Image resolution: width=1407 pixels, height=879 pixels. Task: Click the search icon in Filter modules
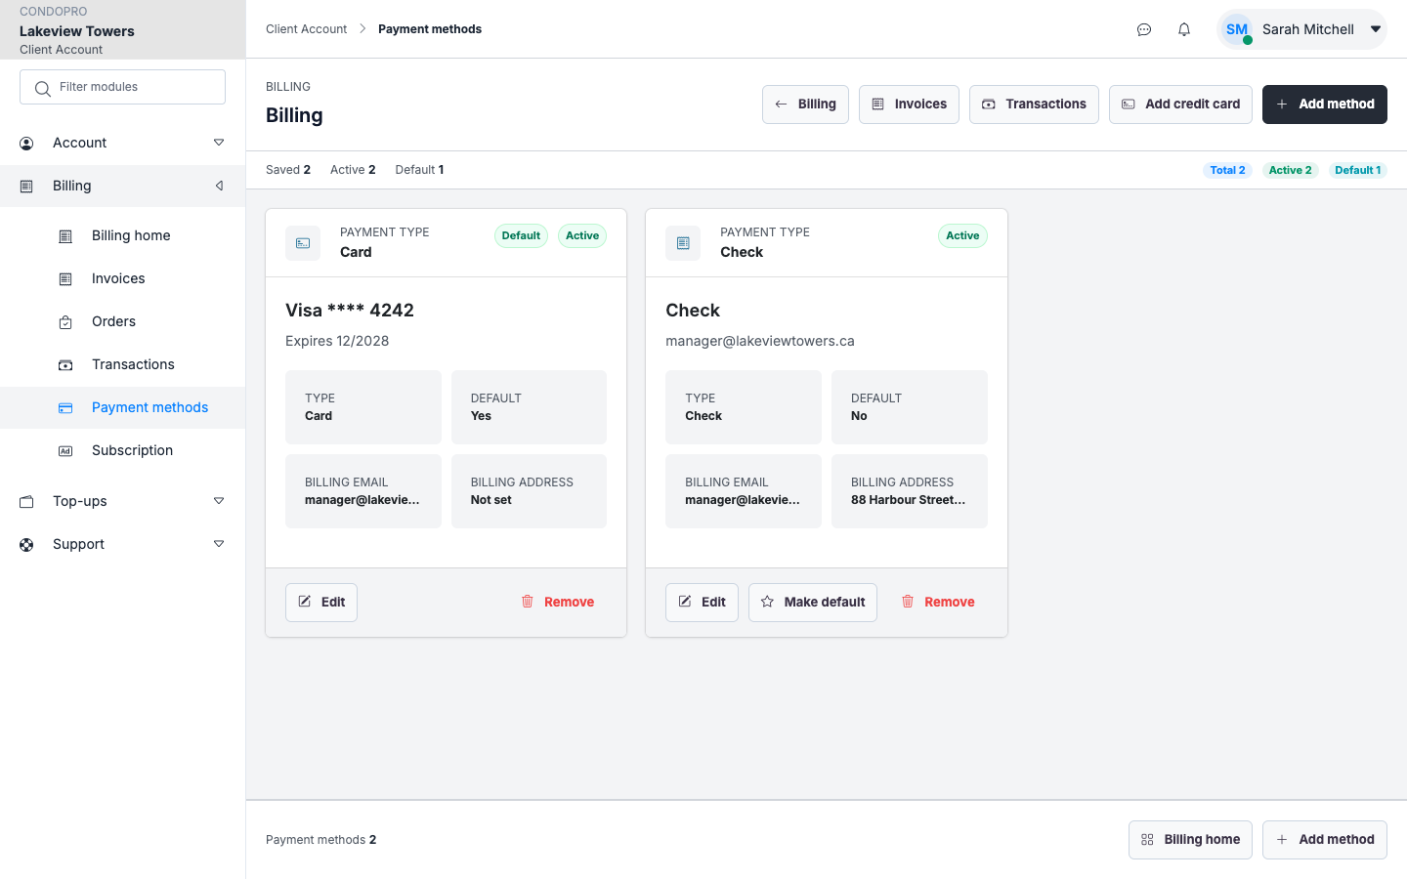42,88
